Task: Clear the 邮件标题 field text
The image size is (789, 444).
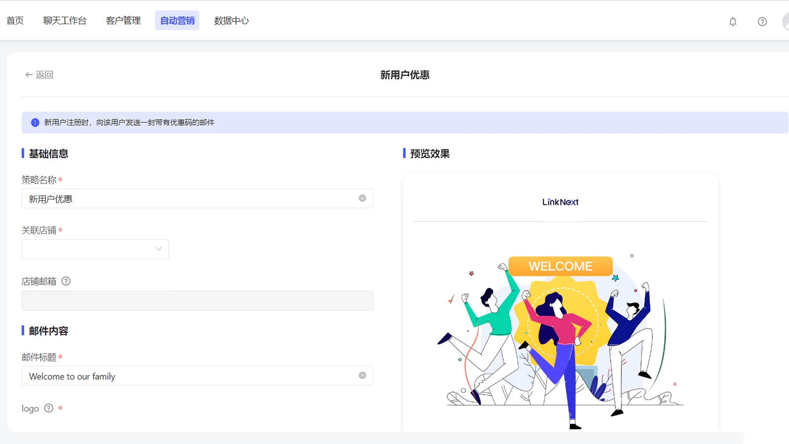Action: (362, 375)
